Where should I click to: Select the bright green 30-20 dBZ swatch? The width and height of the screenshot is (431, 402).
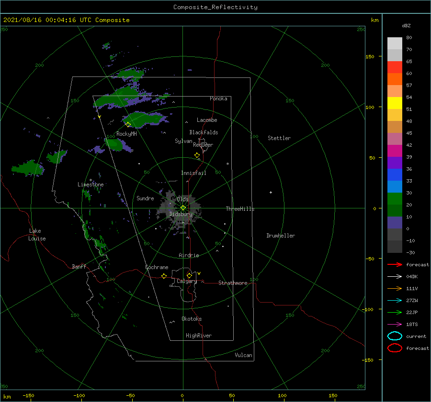[x=395, y=199]
